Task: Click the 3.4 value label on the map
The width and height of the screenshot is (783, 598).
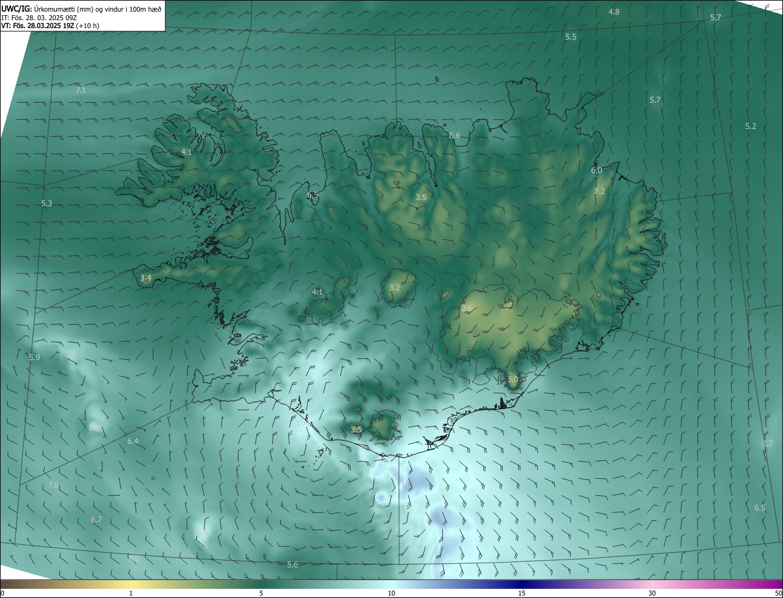Action: tap(146, 278)
